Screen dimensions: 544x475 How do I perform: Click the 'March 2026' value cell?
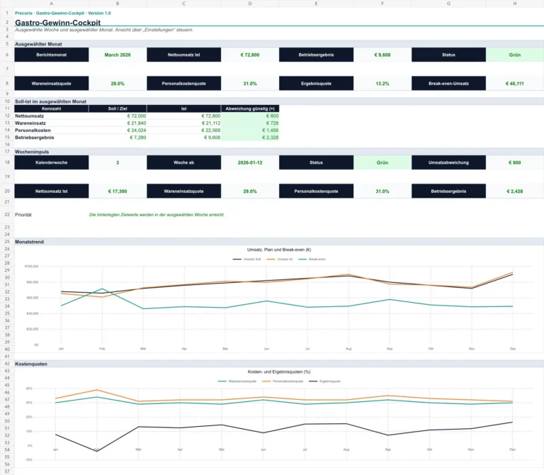pyautogui.click(x=118, y=55)
